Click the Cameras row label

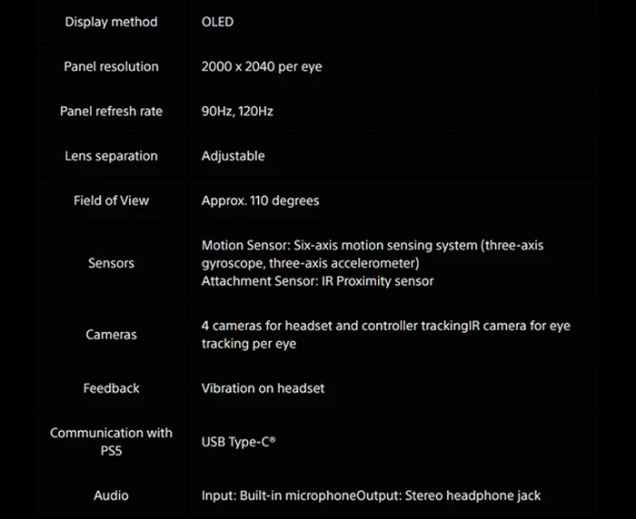click(111, 335)
